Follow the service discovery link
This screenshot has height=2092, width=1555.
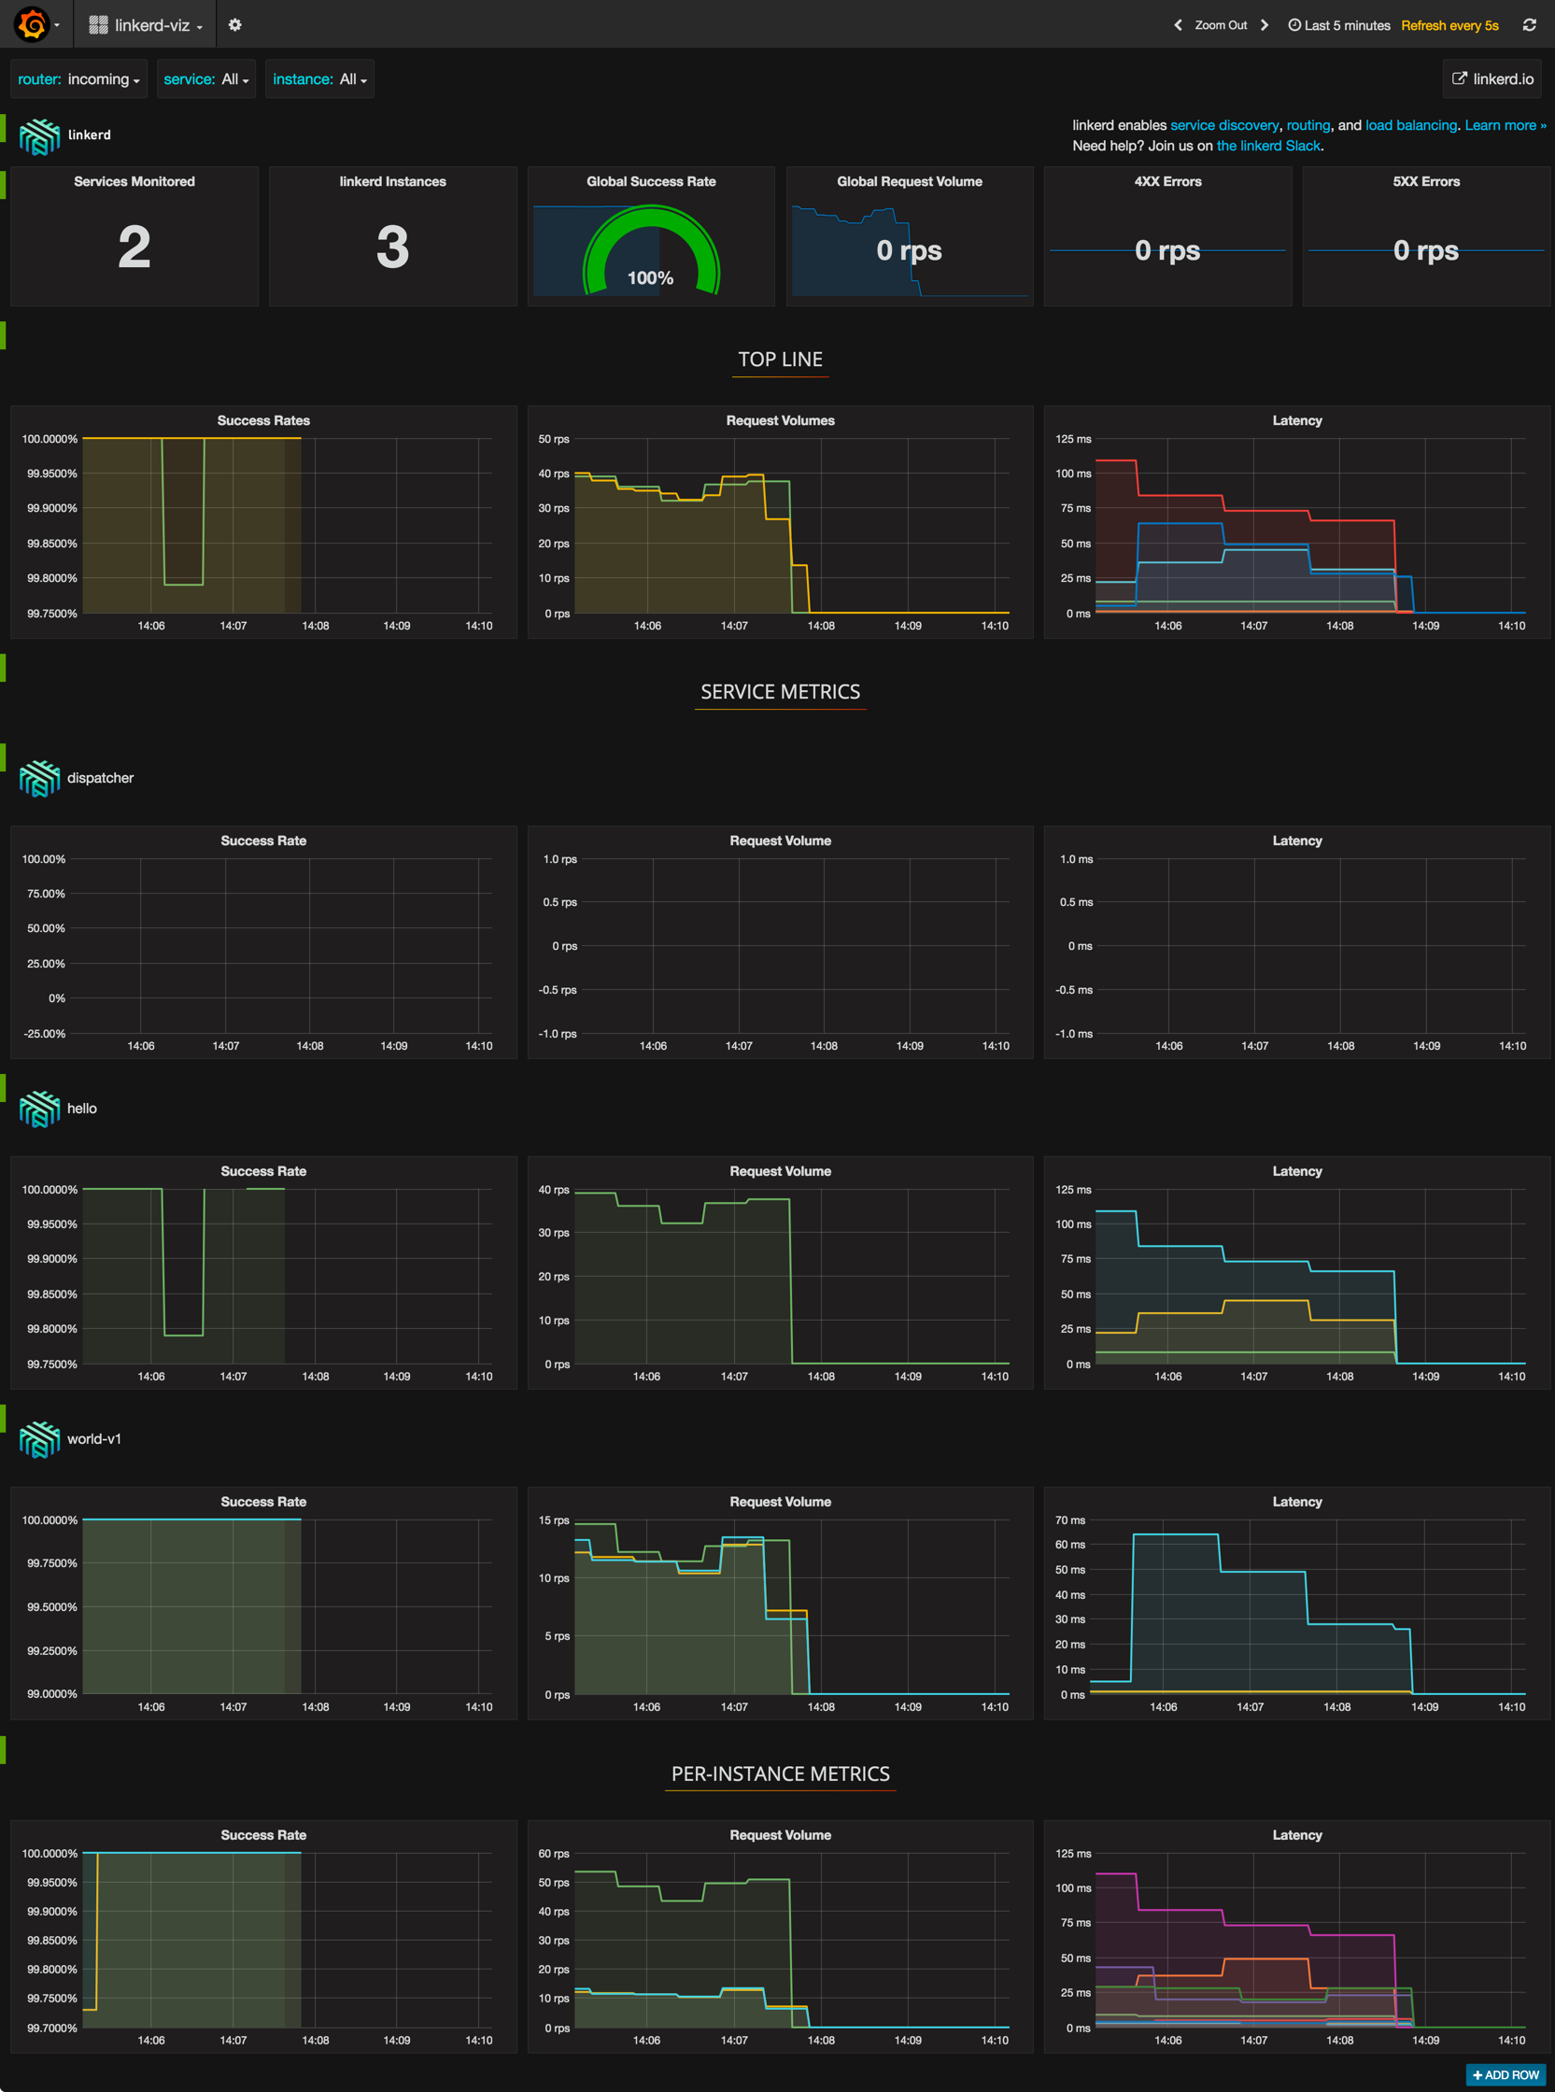(x=1223, y=125)
